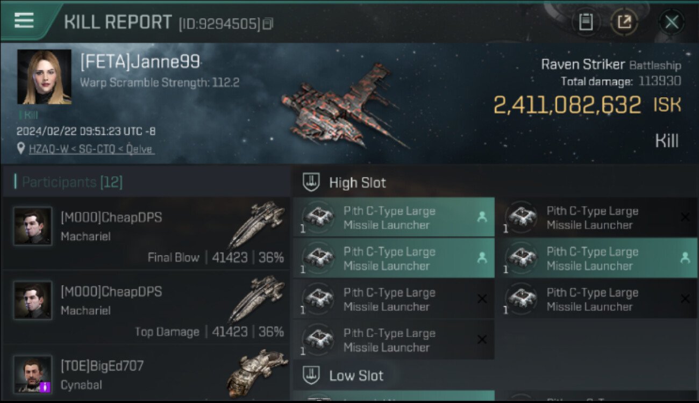Image resolution: width=699 pixels, height=403 pixels.
Task: Open the hamburger menu icon
Action: pos(24,20)
